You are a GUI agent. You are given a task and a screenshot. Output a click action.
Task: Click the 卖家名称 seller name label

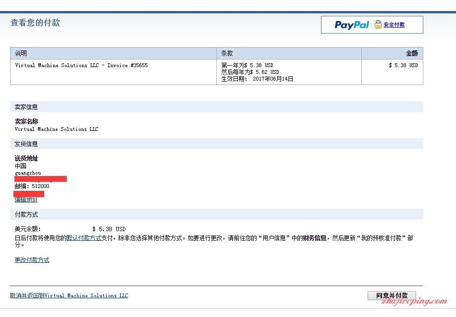tap(26, 121)
